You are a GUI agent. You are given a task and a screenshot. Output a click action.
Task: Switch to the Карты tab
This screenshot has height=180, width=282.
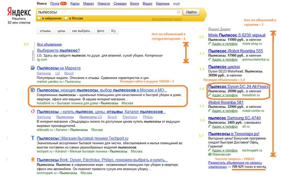click(75, 3)
